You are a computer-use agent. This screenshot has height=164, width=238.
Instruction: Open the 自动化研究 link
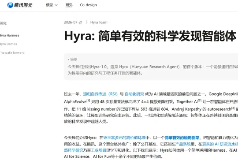click(x=134, y=94)
